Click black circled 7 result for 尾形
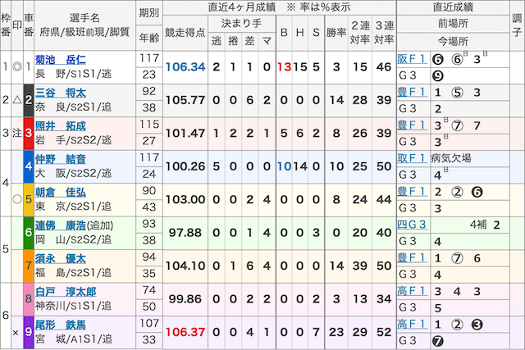Viewport: 525px width, 350px height. click(438, 341)
